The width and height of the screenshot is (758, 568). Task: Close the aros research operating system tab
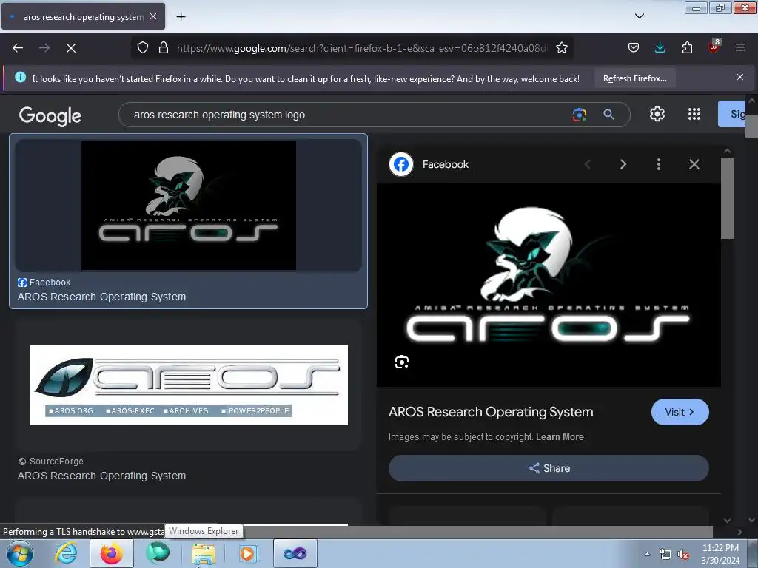pyautogui.click(x=153, y=16)
